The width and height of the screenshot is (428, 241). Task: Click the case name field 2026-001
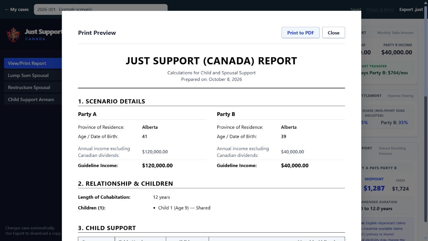(101, 9)
